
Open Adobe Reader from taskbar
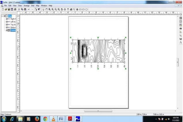pyautogui.click(x=70, y=119)
